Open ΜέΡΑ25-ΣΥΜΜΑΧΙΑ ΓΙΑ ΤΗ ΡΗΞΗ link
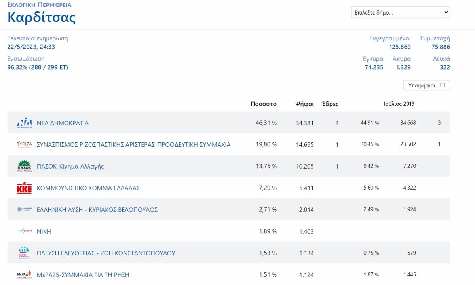 tap(83, 275)
